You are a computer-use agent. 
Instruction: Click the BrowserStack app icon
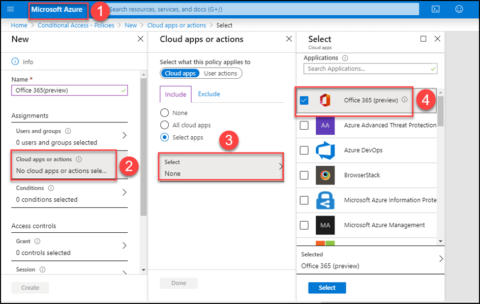click(x=325, y=175)
